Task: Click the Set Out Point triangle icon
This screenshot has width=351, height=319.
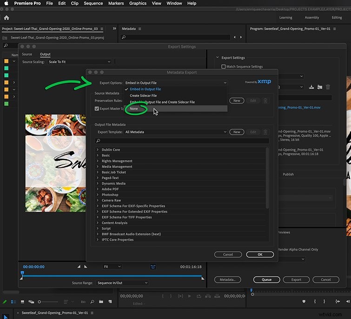Action: click(x=86, y=267)
